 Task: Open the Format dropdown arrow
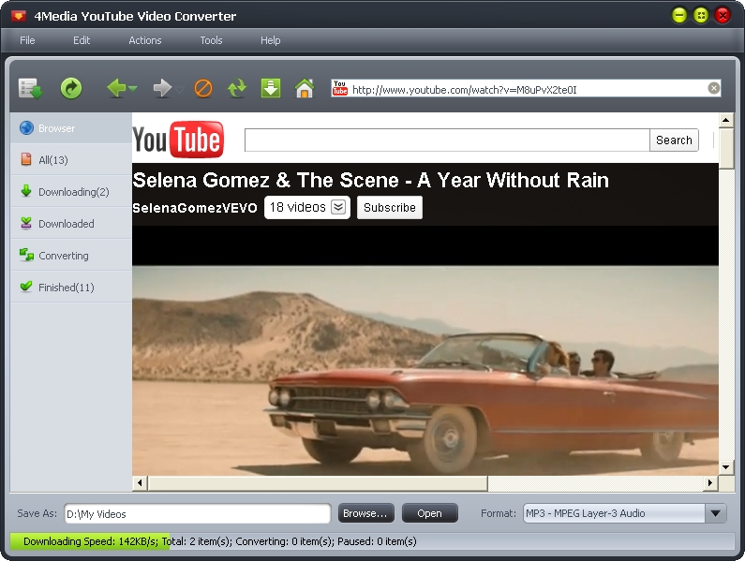pyautogui.click(x=716, y=513)
